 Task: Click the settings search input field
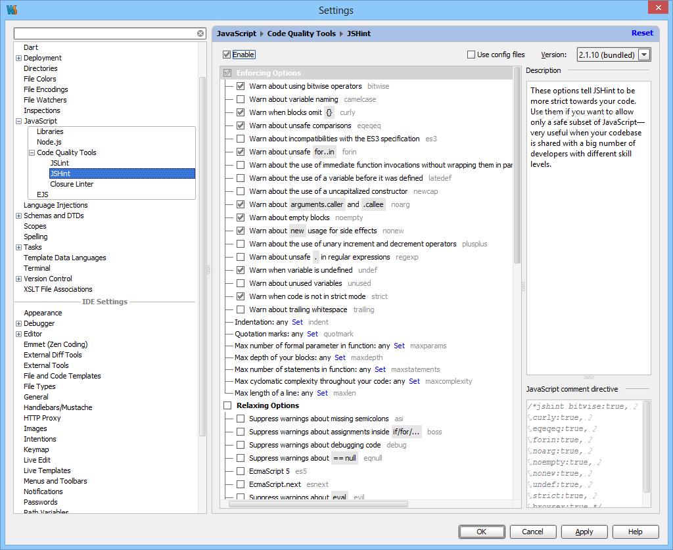coord(104,34)
